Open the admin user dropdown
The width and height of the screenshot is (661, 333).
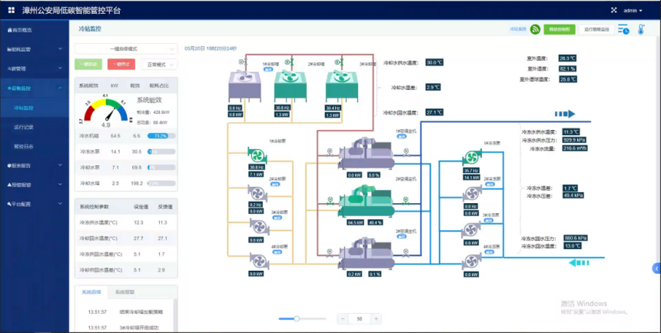click(x=633, y=10)
